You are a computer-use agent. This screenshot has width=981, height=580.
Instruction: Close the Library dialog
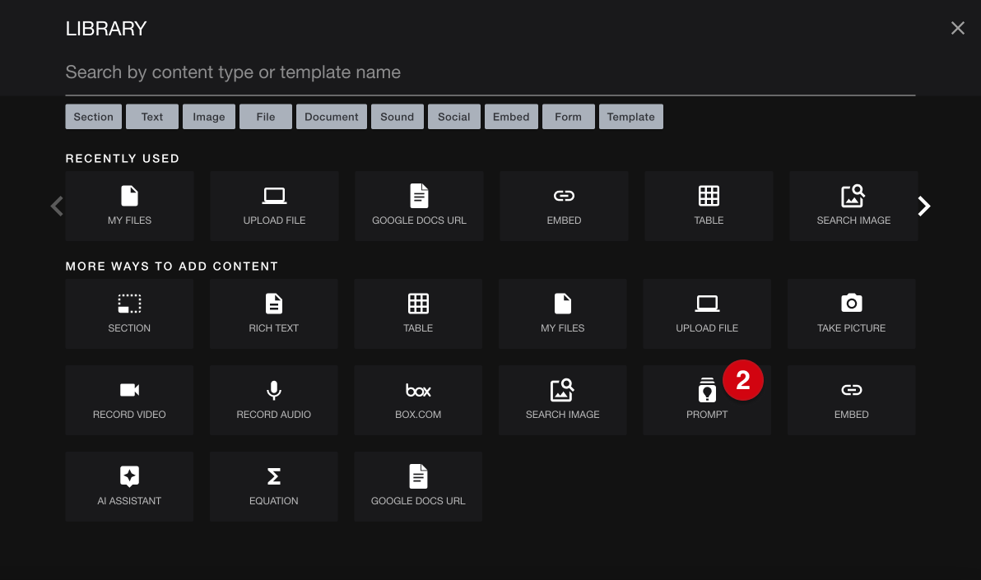click(x=957, y=28)
